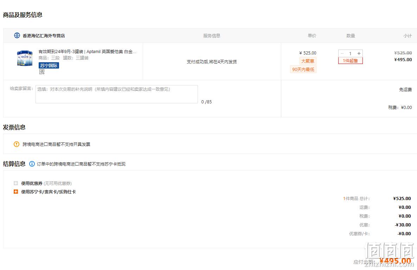
Task: Click the 商品及服务信息 heading
Action: [23, 15]
